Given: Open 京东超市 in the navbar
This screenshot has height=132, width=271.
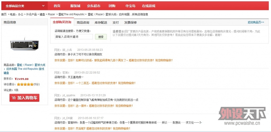Looking at the screenshot, I should click(x=94, y=6).
